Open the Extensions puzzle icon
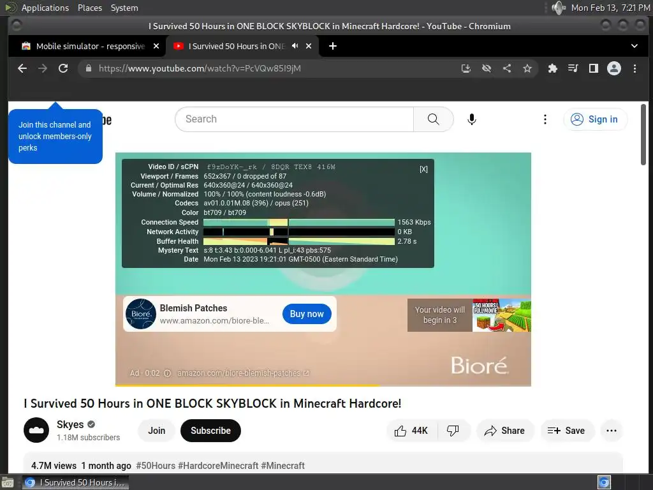 click(553, 68)
